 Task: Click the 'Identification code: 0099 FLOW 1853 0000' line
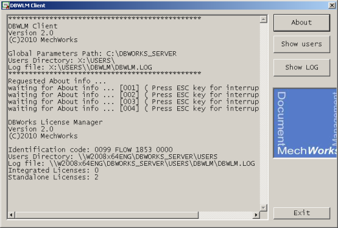tap(90, 150)
